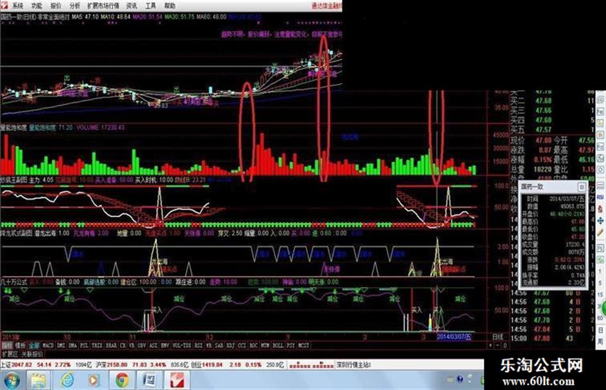The width and height of the screenshot is (606, 390).
Task: Open the 功能 menu
Action: pos(37,5)
